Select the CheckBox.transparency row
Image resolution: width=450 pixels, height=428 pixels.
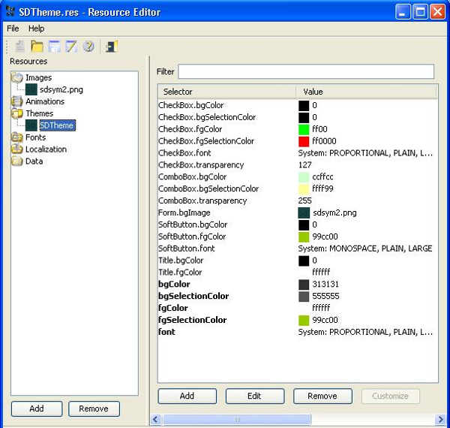298,165
